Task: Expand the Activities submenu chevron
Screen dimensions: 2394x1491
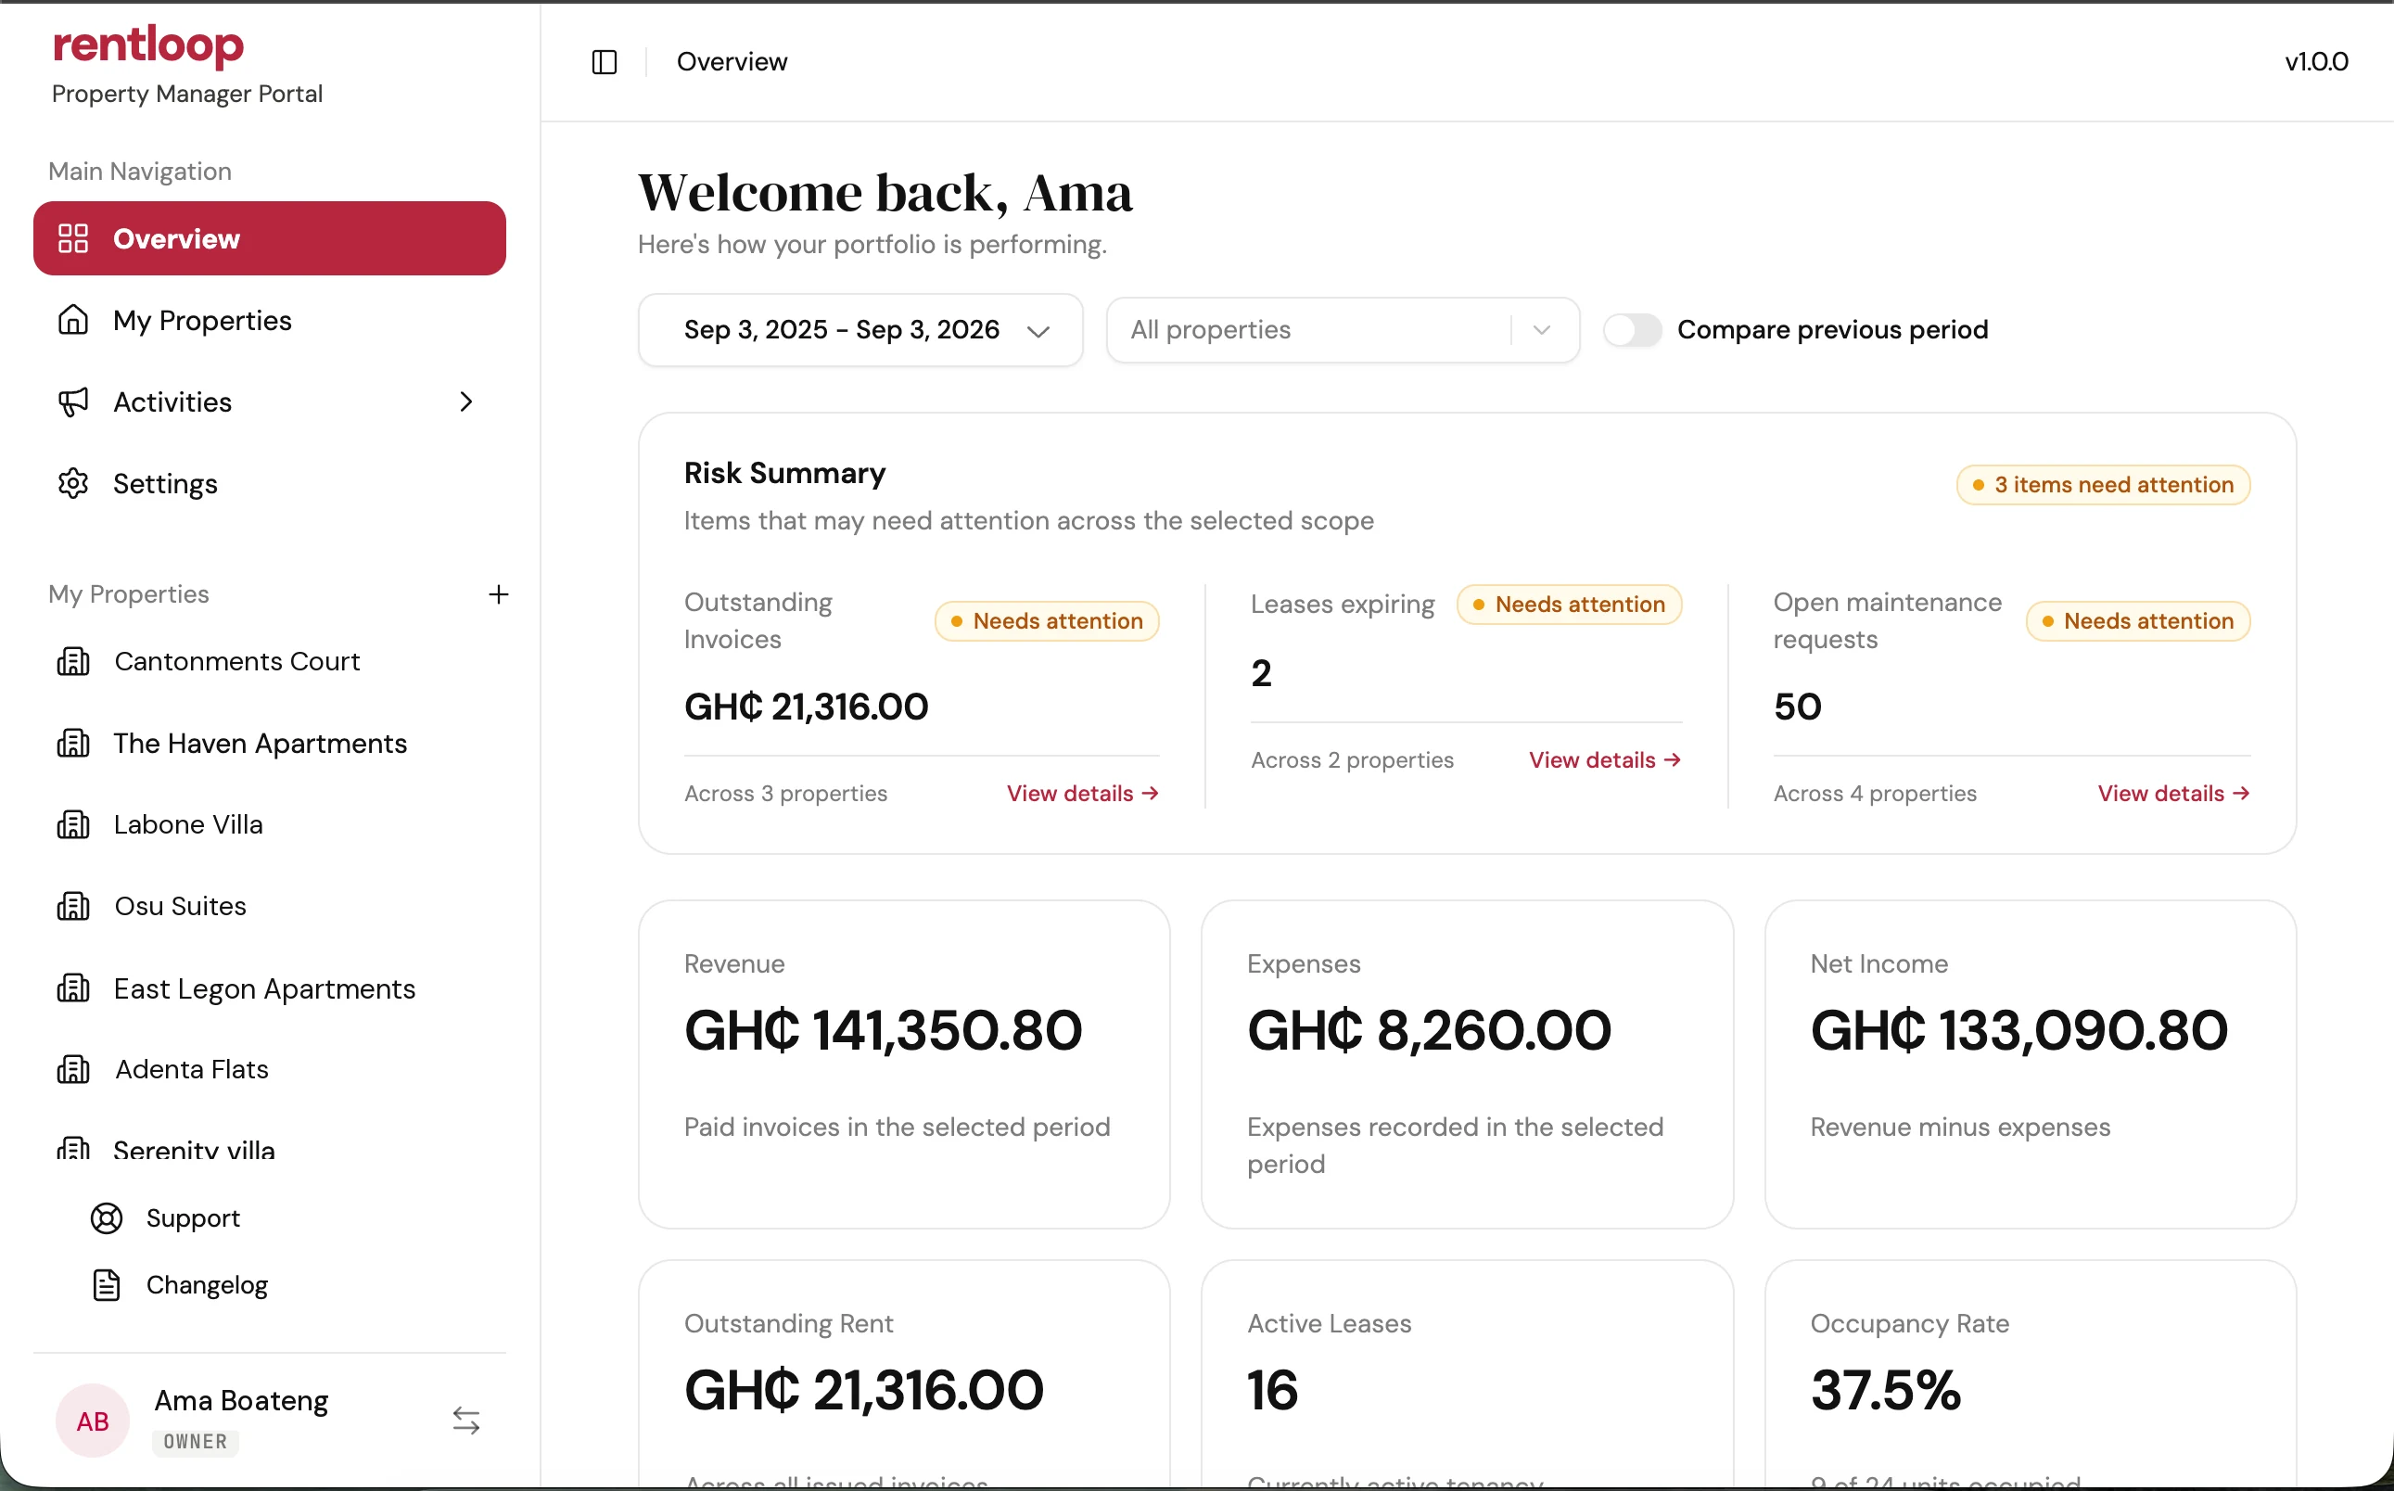Action: click(466, 401)
